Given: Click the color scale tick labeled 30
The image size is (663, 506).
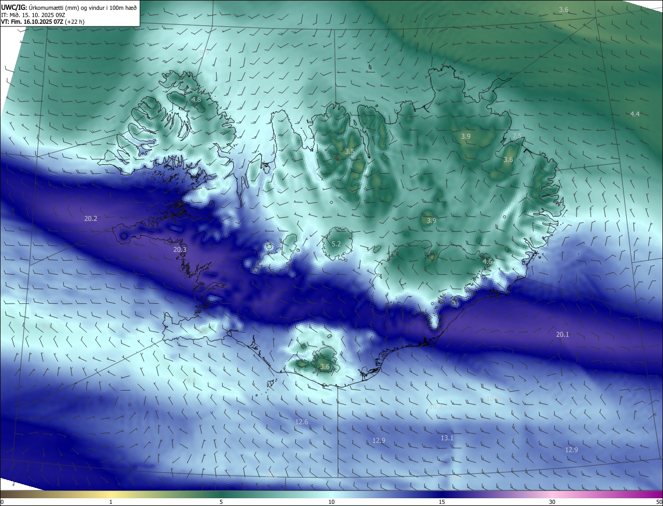Looking at the screenshot, I should 552,502.
